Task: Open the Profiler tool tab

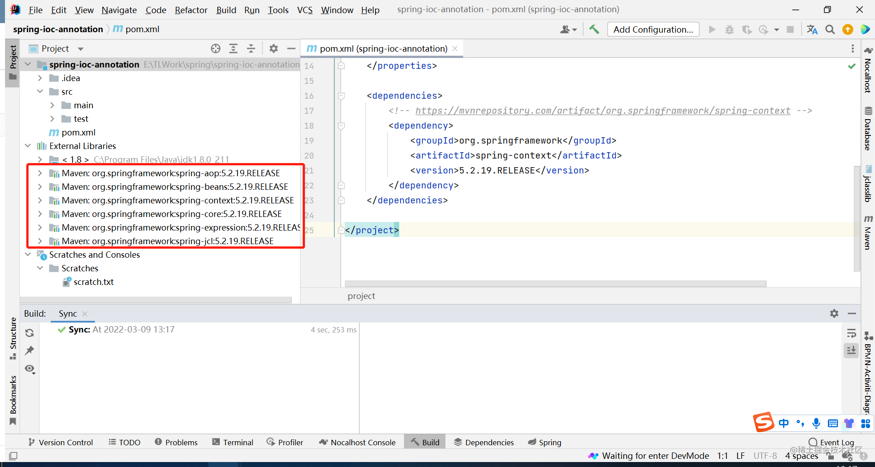Action: (x=285, y=442)
